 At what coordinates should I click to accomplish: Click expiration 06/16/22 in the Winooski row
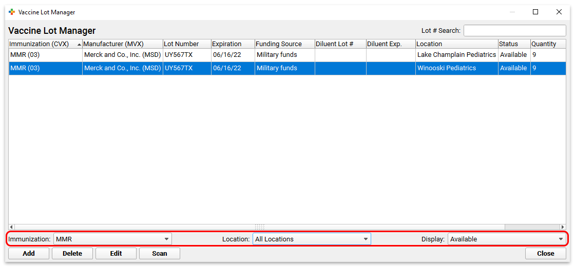pos(233,68)
